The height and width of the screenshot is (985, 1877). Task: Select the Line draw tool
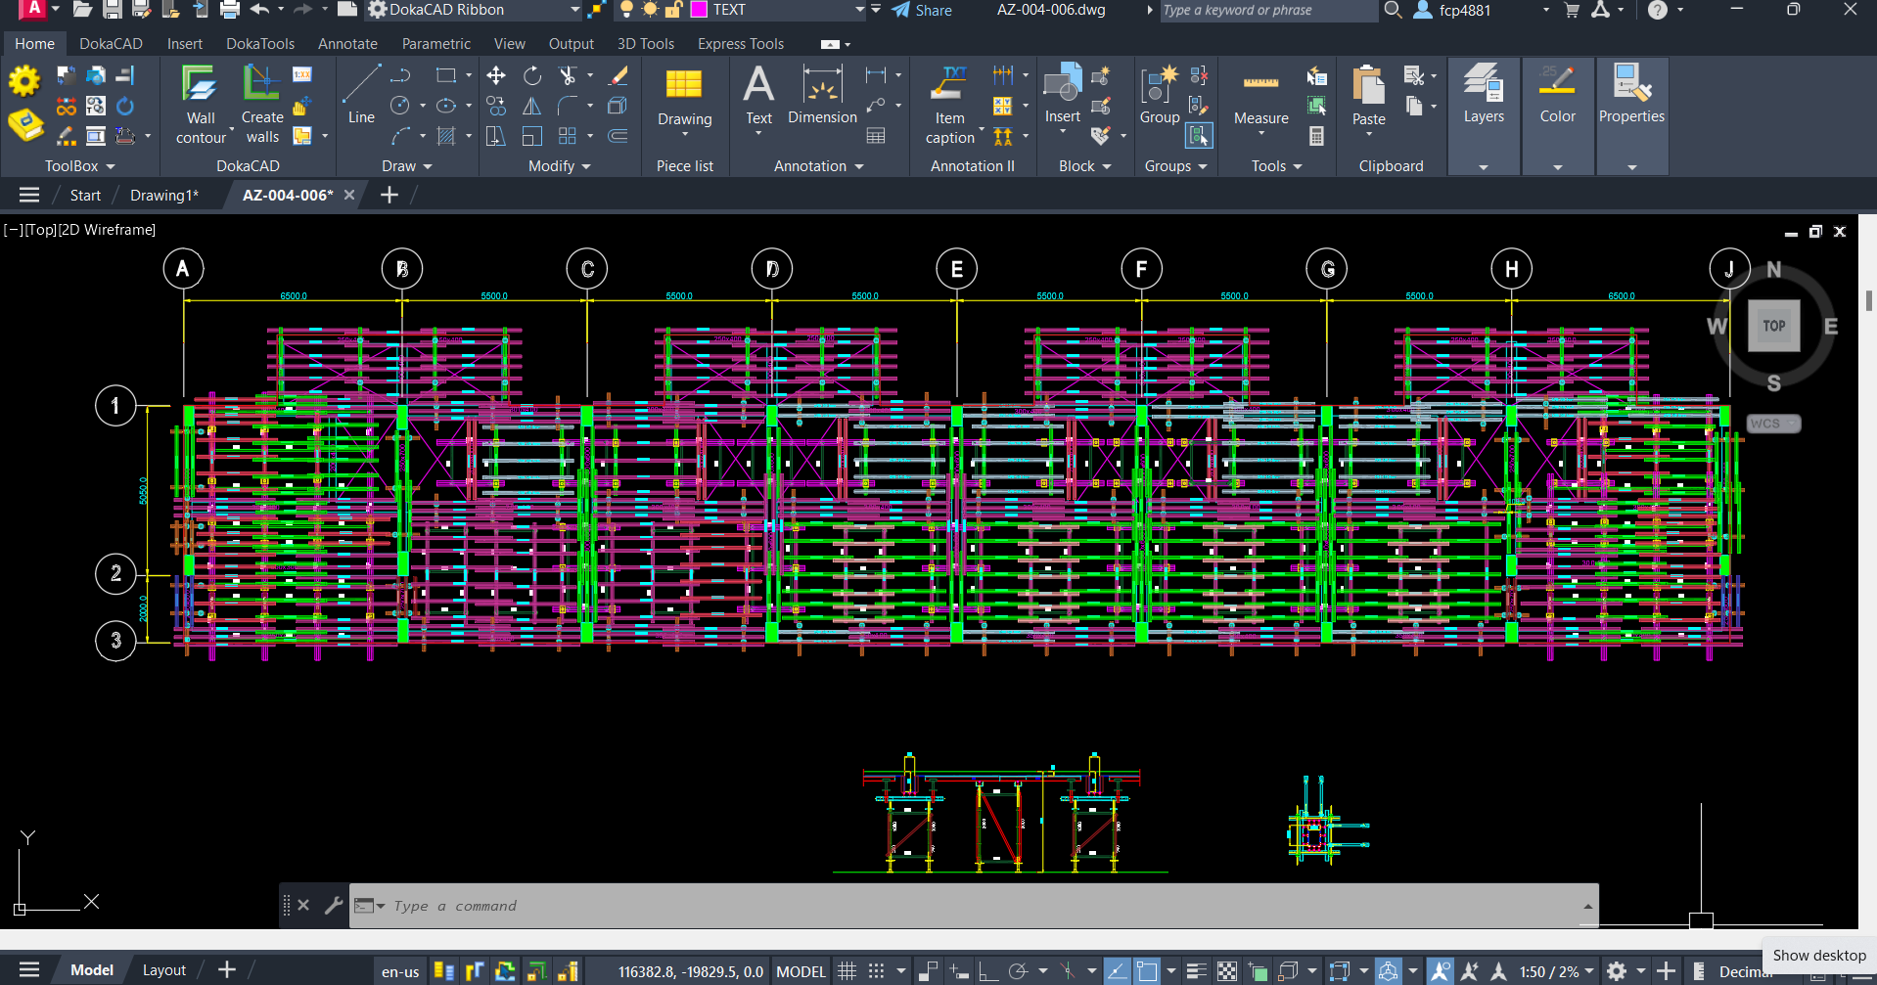(361, 95)
